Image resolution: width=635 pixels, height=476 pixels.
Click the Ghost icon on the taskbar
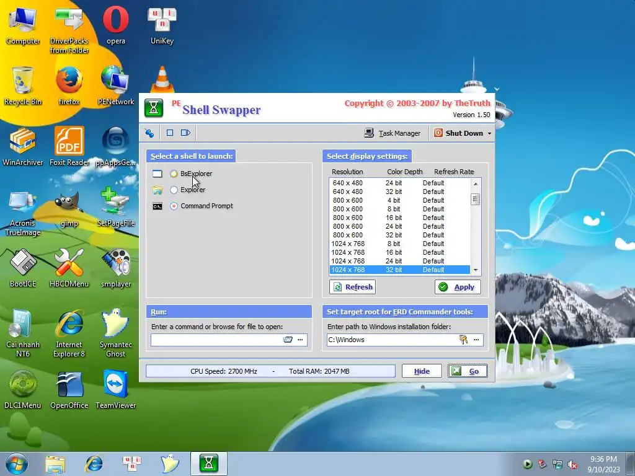(x=170, y=464)
